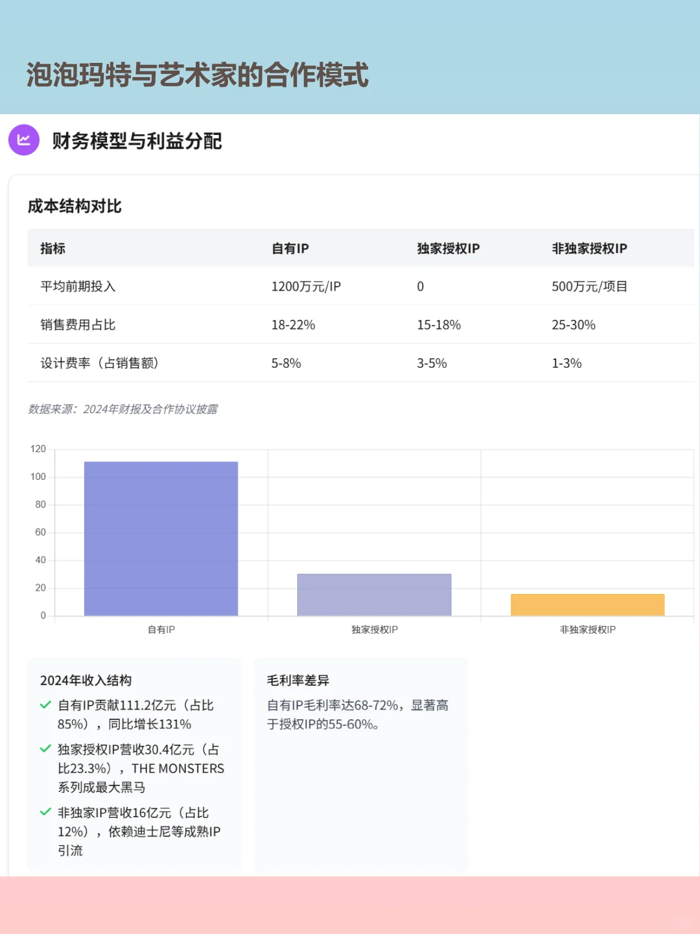Click the 自有IP label below the chart

161,629
